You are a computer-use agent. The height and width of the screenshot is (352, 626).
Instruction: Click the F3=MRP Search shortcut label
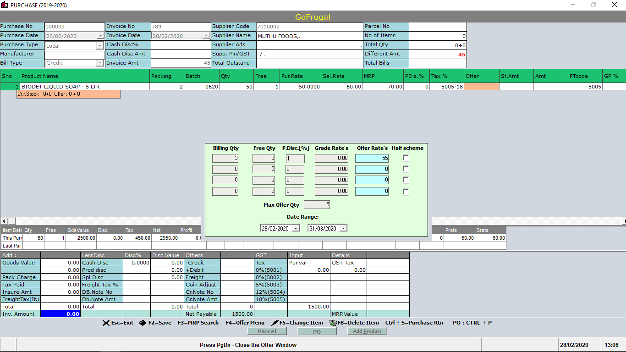point(198,323)
